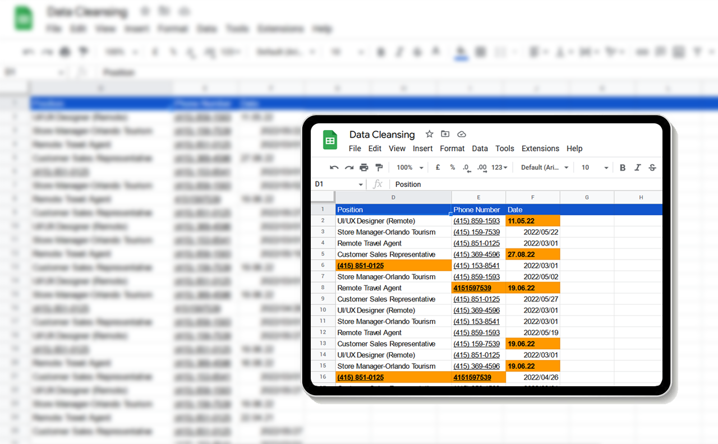This screenshot has height=444, width=718.
Task: Toggle italic formatting
Action: (637, 168)
